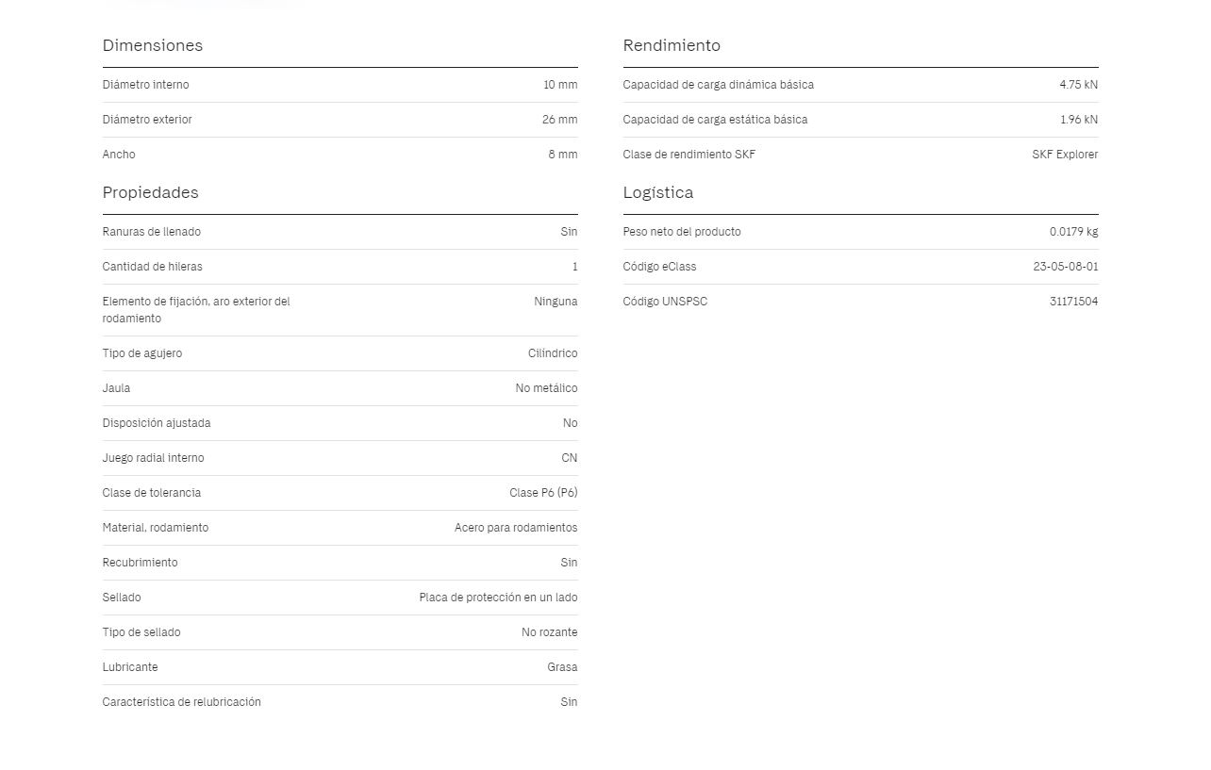Click the Placa de protección en un lado value
The width and height of the screenshot is (1211, 770).
[x=498, y=598]
